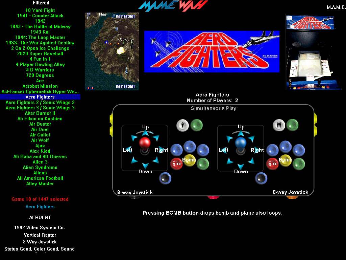Click the M.A.M.E. emulator label
346x260 pixels.
click(336, 7)
